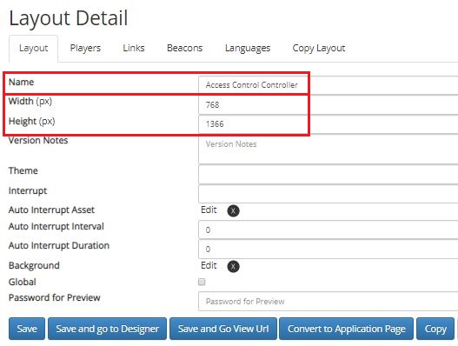Image resolution: width=458 pixels, height=346 pixels.
Task: Open the Languages tab
Action: coord(248,48)
